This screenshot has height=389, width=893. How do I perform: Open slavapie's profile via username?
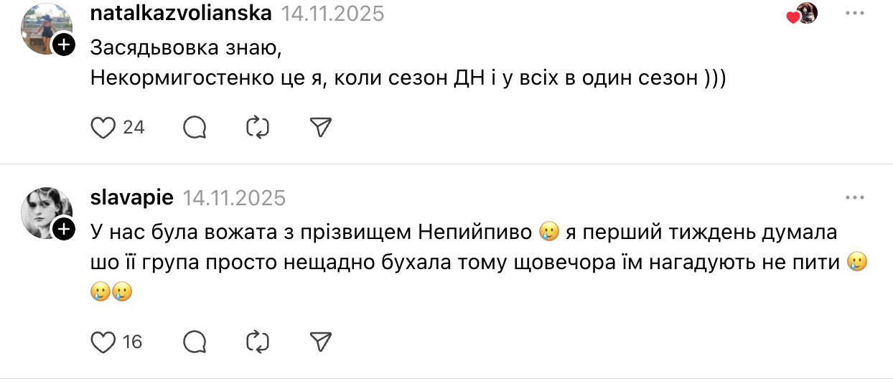click(132, 197)
